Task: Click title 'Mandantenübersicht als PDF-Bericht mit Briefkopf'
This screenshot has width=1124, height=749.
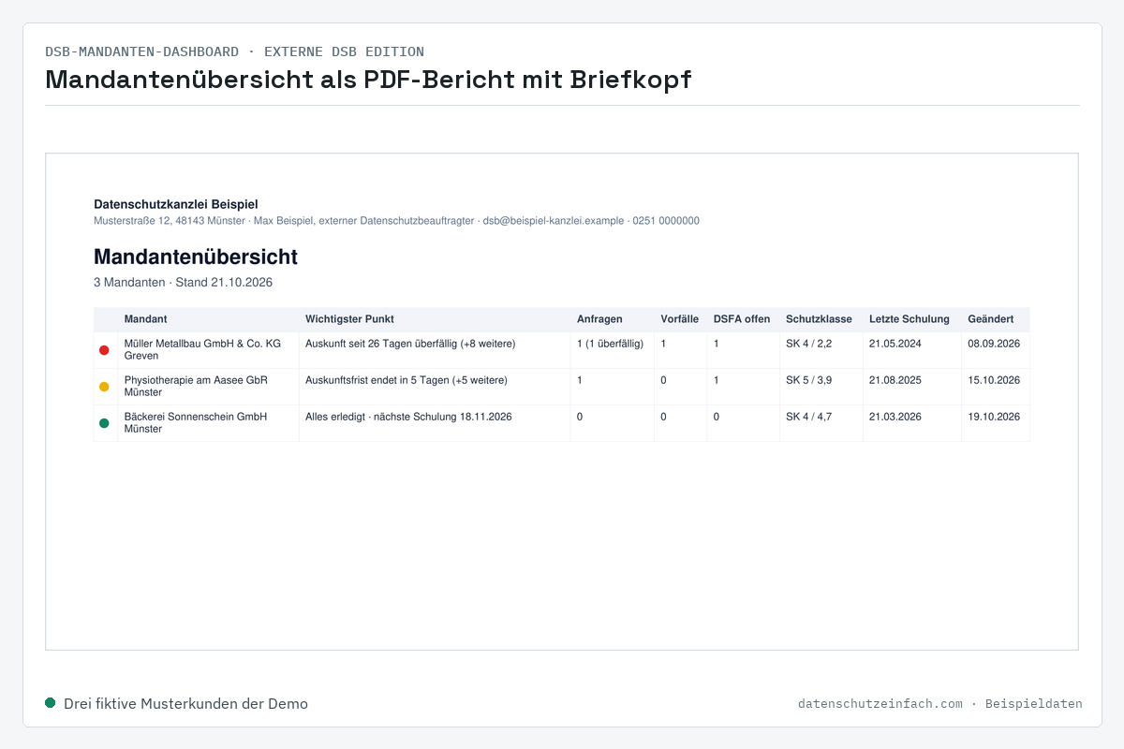Action: tap(368, 80)
